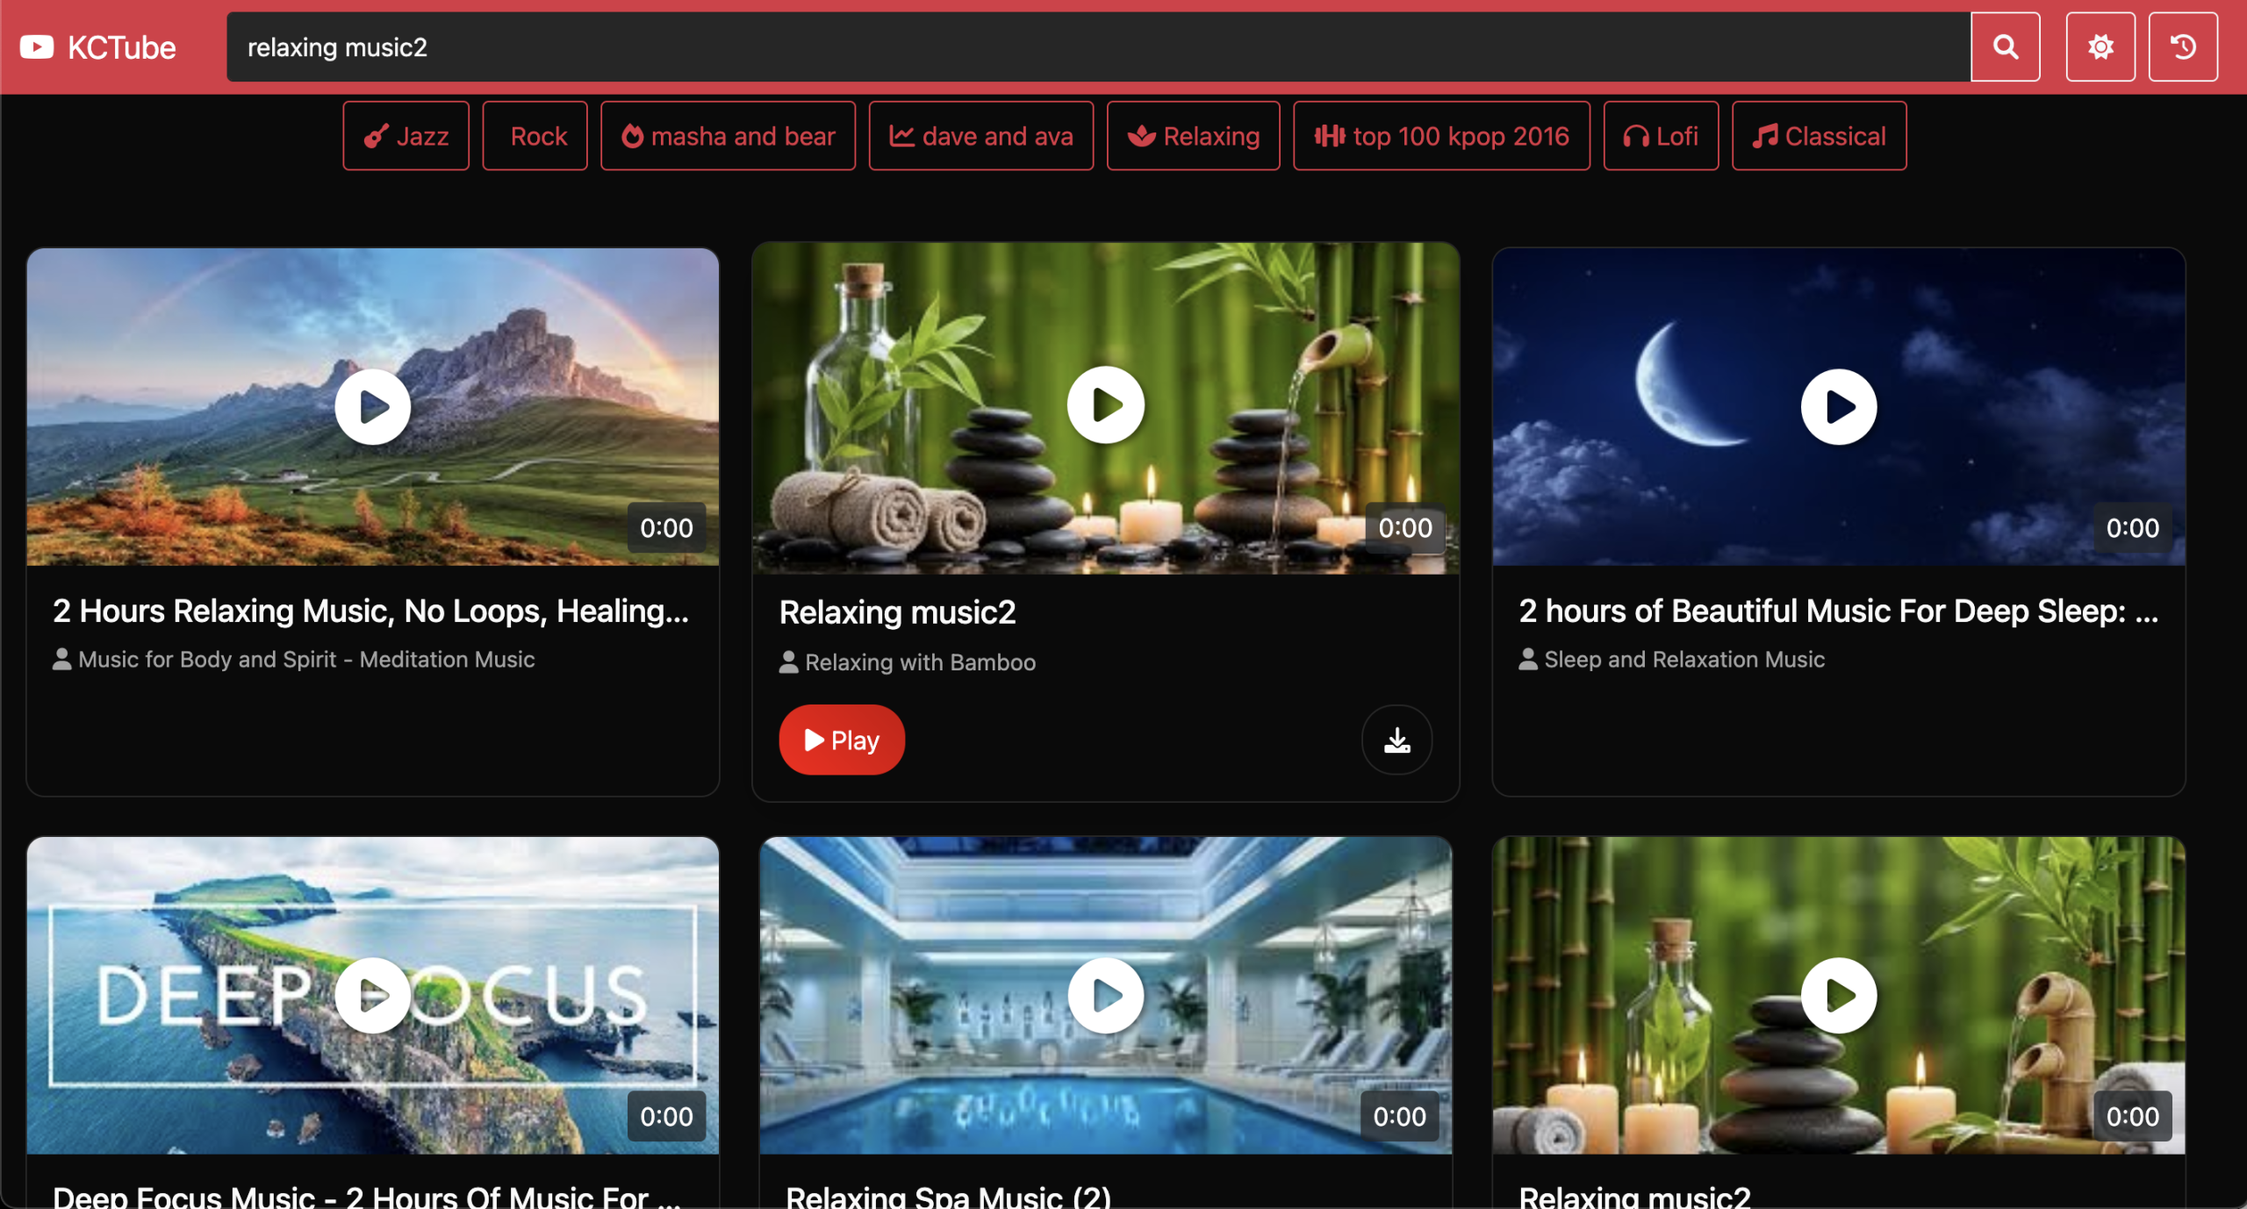2247x1209 pixels.
Task: Click the KCTube brand text
Action: 122,47
